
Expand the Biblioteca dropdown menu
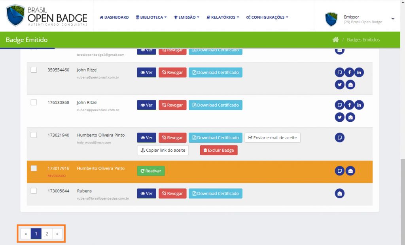[151, 17]
